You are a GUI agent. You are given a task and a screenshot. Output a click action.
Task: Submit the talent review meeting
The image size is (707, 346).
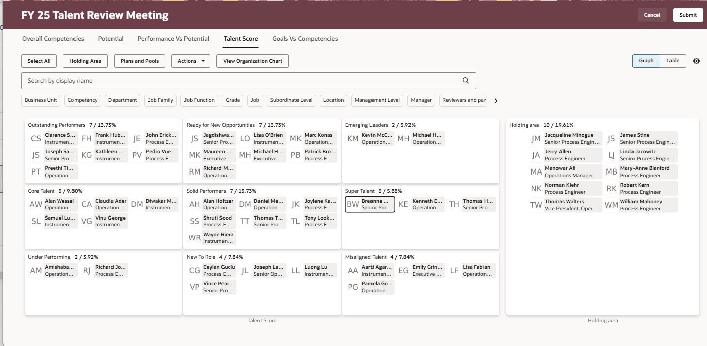[688, 15]
